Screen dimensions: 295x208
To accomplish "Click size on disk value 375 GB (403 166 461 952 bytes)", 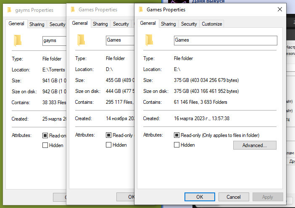I will point(206,91).
